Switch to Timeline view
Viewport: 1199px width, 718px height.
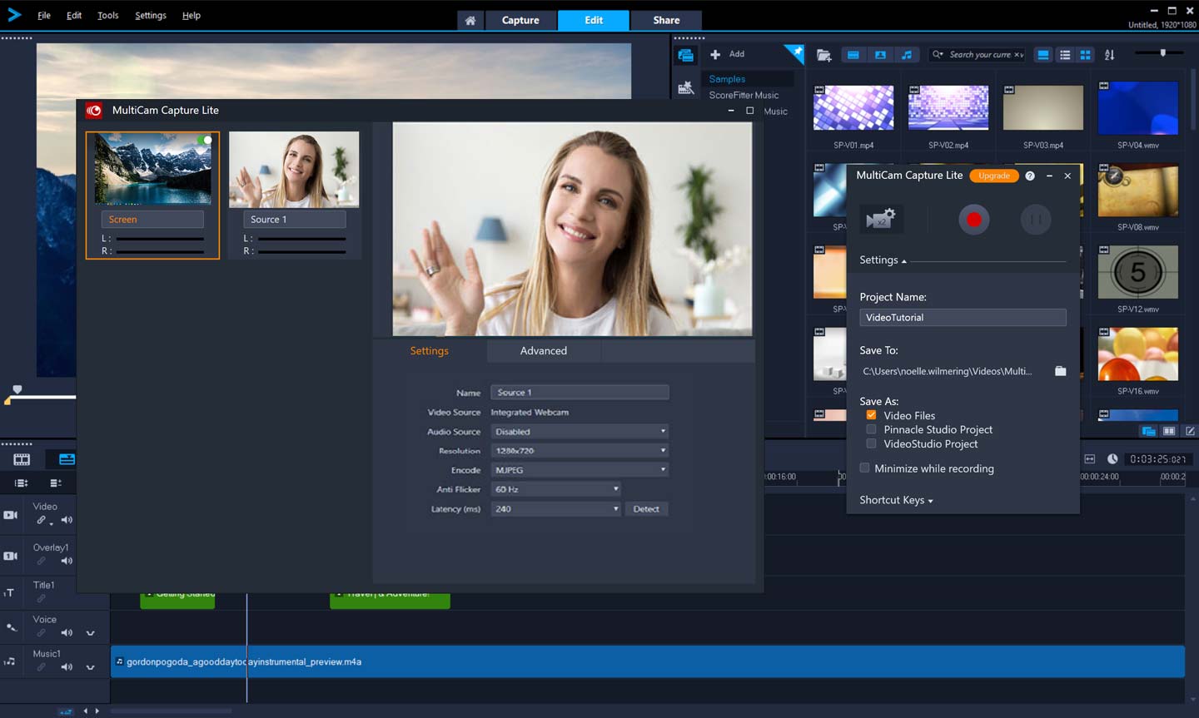pyautogui.click(x=67, y=459)
